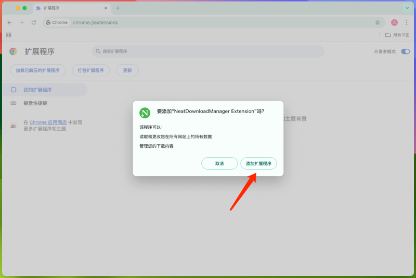Click the Chrome site info chip
Viewport: 416px width, 278px height.
57,22
